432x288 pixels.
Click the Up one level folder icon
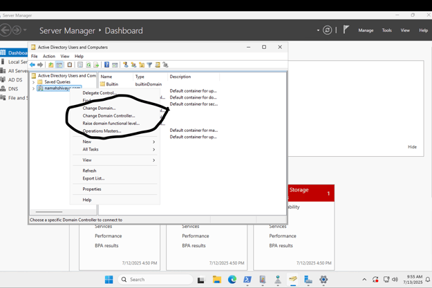[x=51, y=65]
